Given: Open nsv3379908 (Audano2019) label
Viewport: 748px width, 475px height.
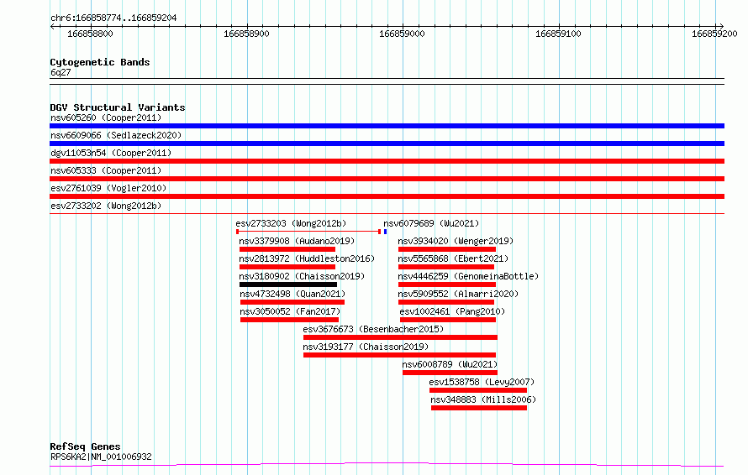Looking at the screenshot, I should point(297,241).
